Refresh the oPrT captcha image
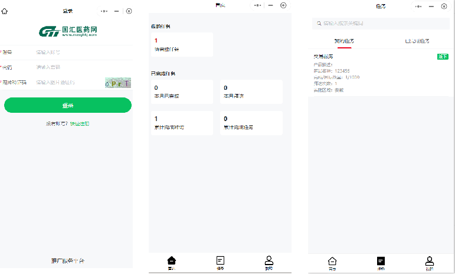The width and height of the screenshot is (455, 274). (117, 83)
